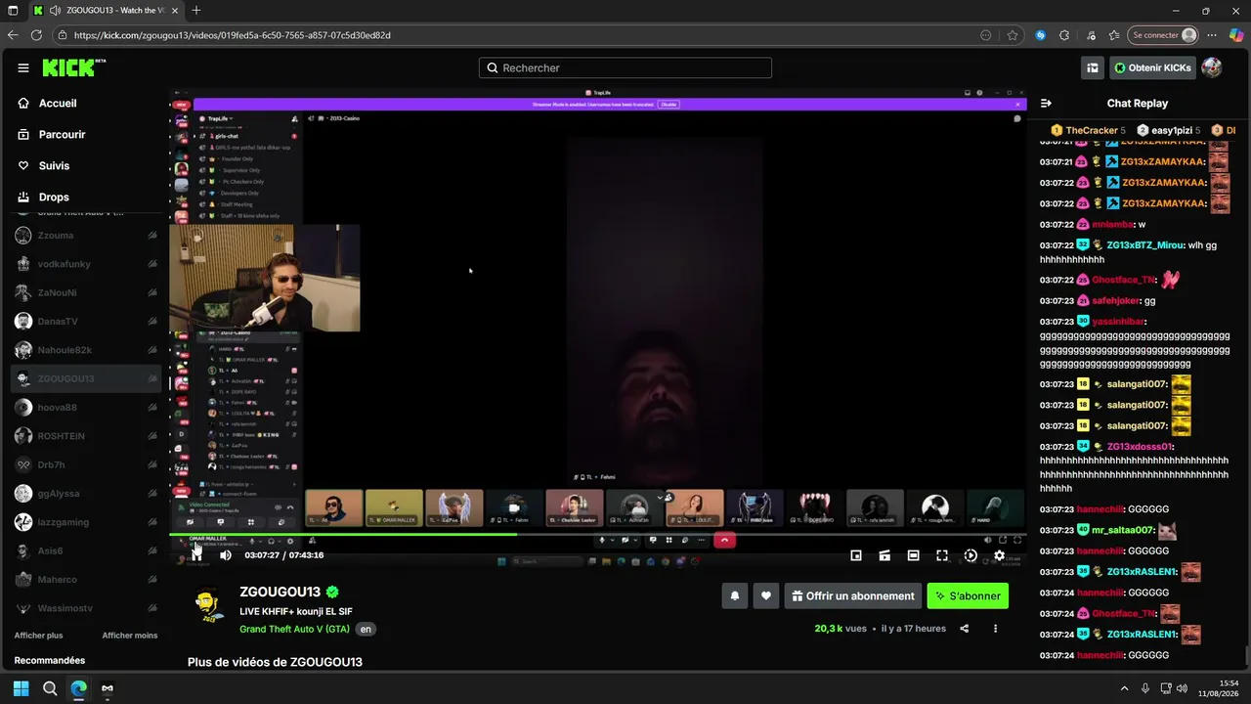Open hoova88 channel in the sidebar

click(86, 407)
